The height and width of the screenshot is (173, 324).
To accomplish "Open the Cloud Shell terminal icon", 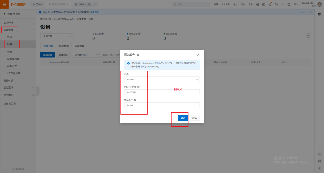I will pyautogui.click(x=264, y=4).
